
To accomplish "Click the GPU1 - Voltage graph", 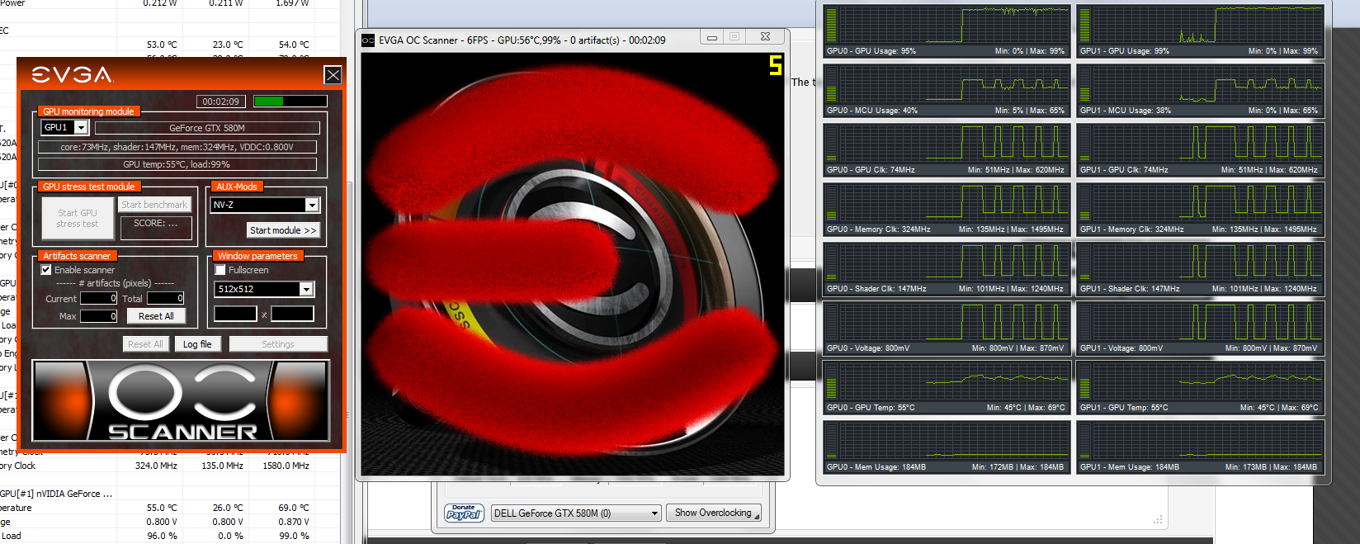I will click(x=1200, y=327).
